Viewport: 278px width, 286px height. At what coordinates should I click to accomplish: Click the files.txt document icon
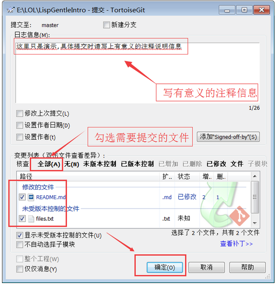click(31, 219)
